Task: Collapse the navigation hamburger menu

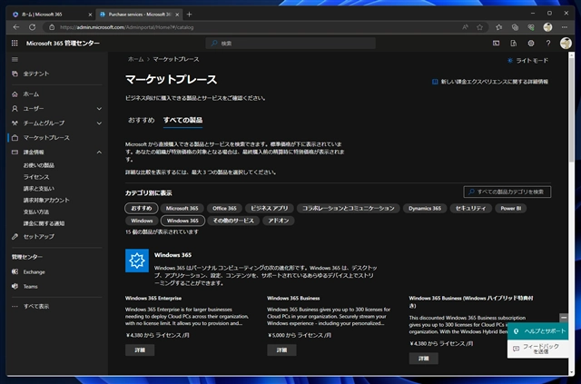Action: (x=15, y=59)
